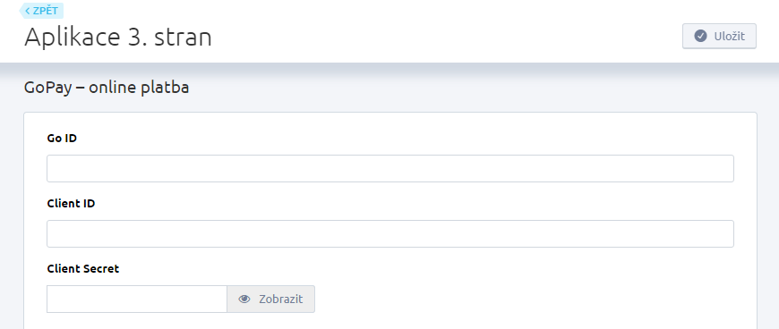The image size is (779, 329).
Task: Click the Go ID field label
Action: tap(62, 139)
